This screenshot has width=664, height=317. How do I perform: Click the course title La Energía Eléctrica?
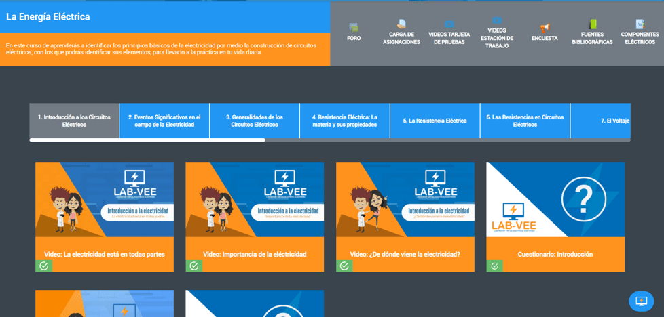(48, 17)
